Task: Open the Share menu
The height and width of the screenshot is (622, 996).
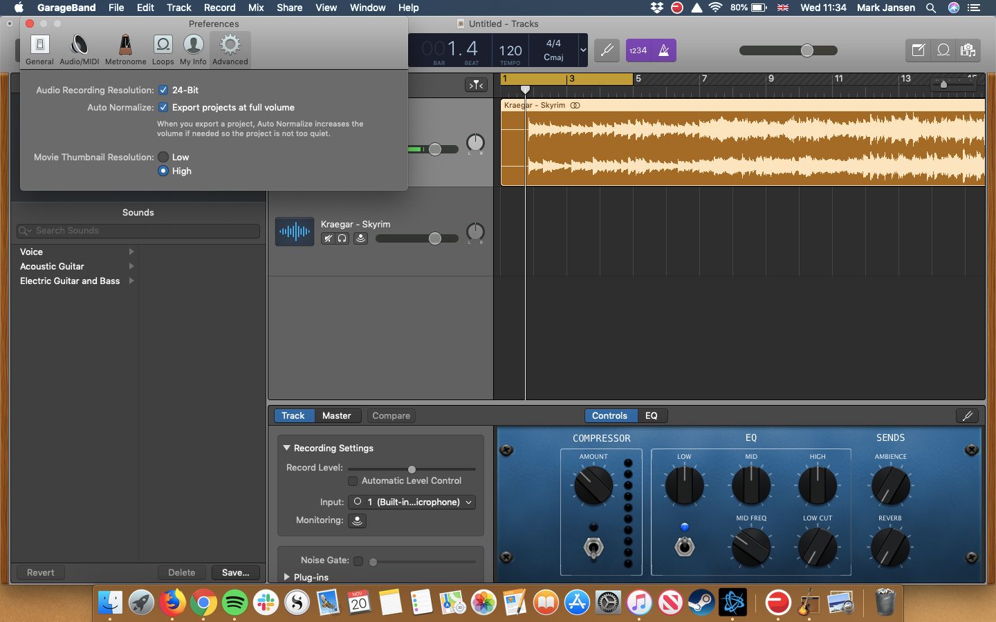Action: (x=289, y=8)
